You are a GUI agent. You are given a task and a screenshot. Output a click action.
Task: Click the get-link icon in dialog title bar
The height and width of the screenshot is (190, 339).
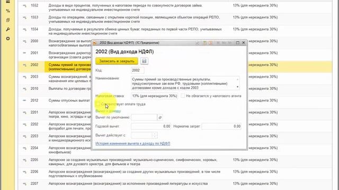point(197,43)
